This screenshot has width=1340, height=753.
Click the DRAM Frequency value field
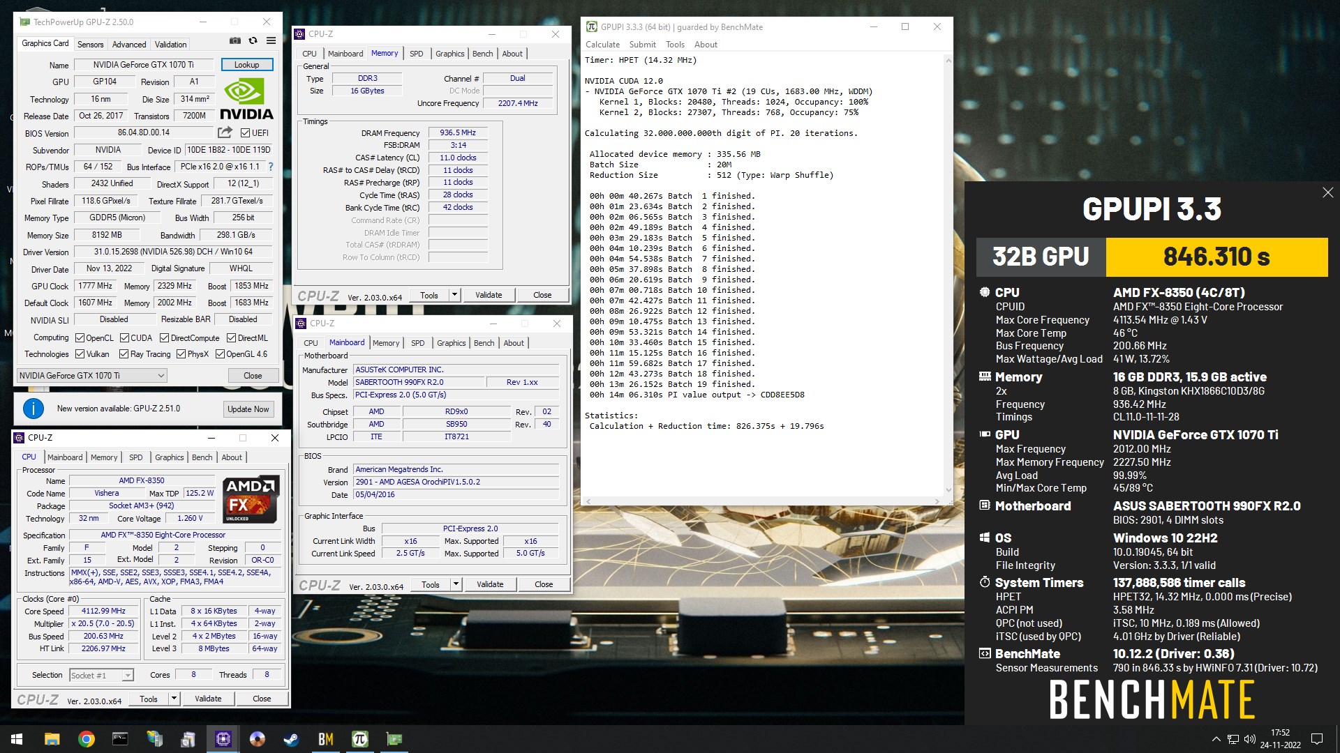[x=458, y=132]
